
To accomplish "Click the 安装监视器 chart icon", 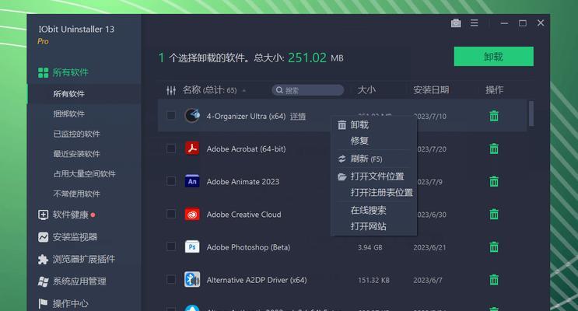I will 43,237.
